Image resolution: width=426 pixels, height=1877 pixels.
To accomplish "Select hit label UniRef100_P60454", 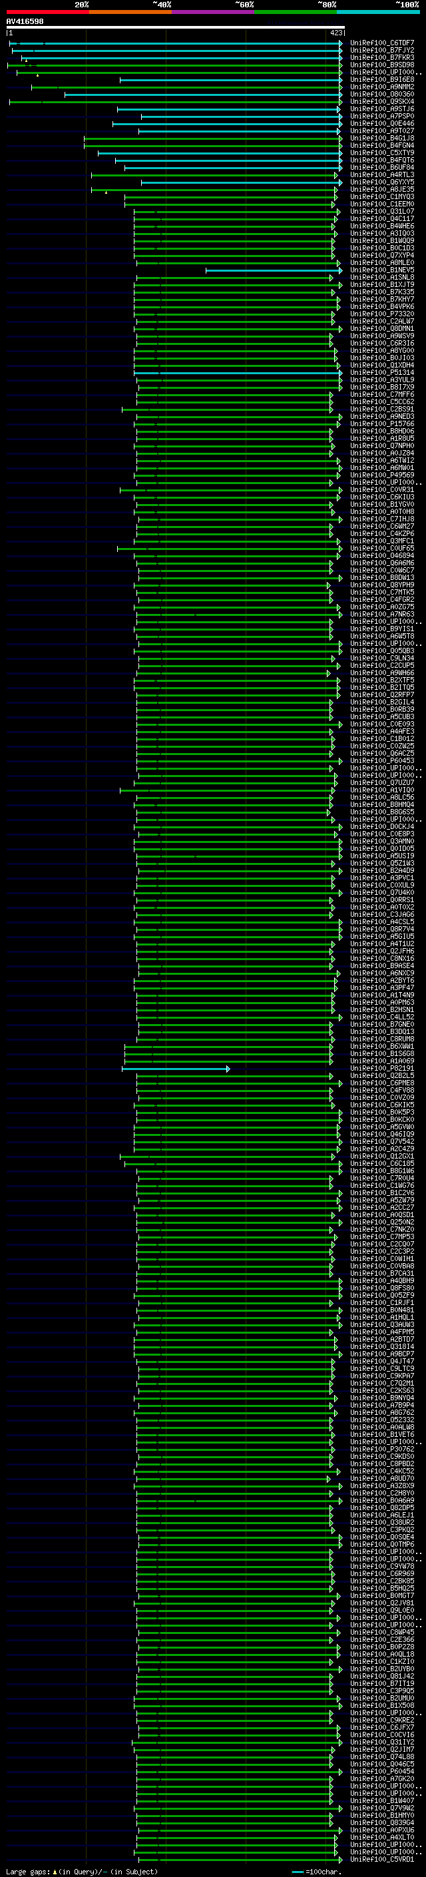I will (x=382, y=1772).
